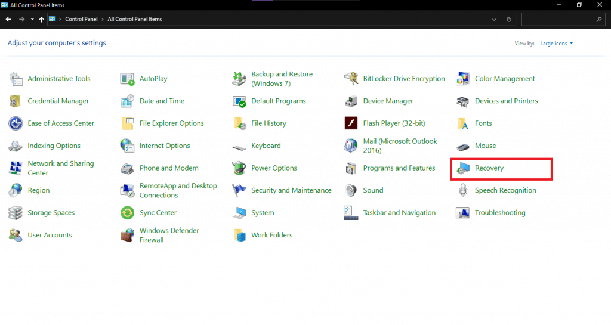Open Network and Sharing Center icon

(16, 168)
